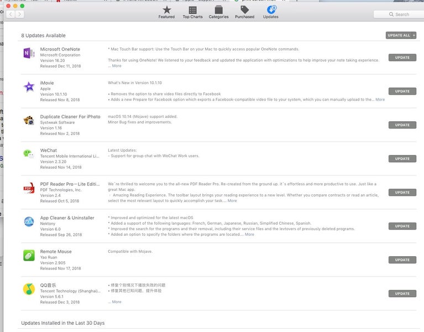Expand More in QQ Music notes
Image resolution: width=424 pixels, height=332 pixels.
(x=117, y=302)
